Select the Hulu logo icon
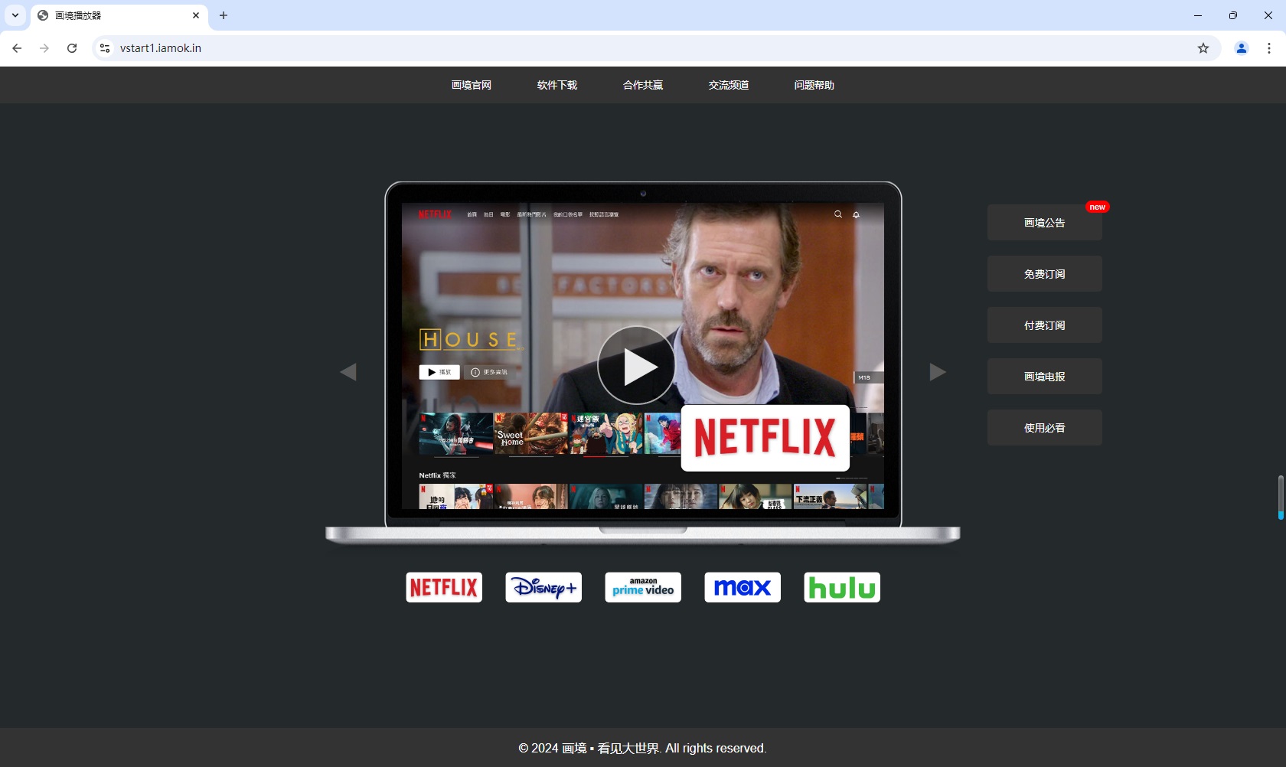 point(842,587)
